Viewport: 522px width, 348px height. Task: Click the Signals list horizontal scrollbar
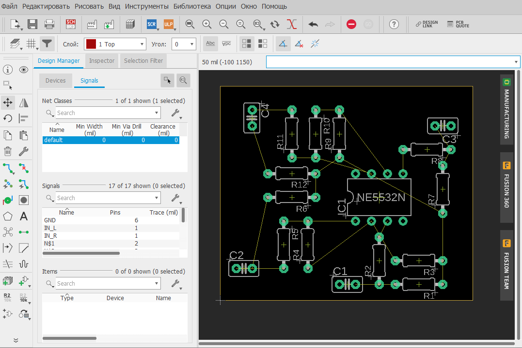click(81, 253)
